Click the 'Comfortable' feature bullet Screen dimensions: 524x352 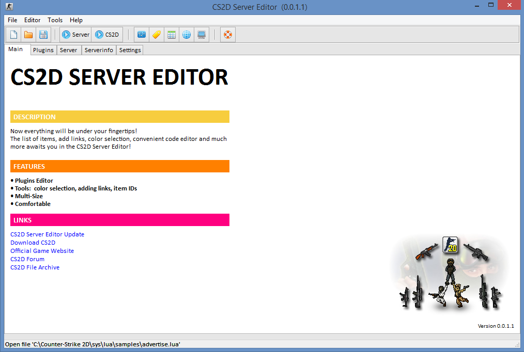click(x=30, y=204)
